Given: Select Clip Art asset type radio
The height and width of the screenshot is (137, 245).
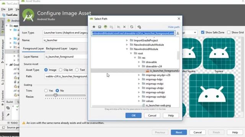Looking at the screenshot, I should (x=60, y=70).
